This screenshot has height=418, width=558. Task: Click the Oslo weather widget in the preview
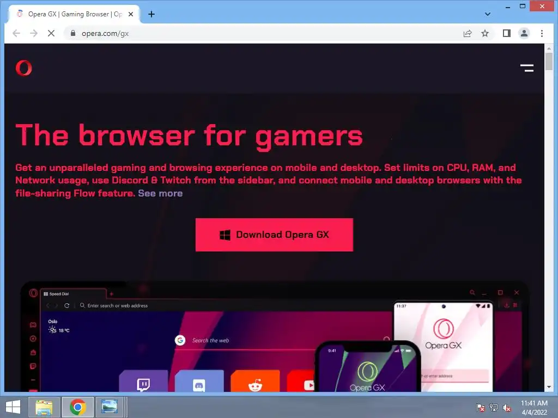59,327
